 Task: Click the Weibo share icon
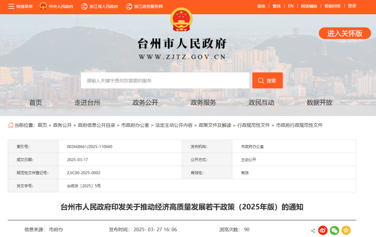pos(323,230)
